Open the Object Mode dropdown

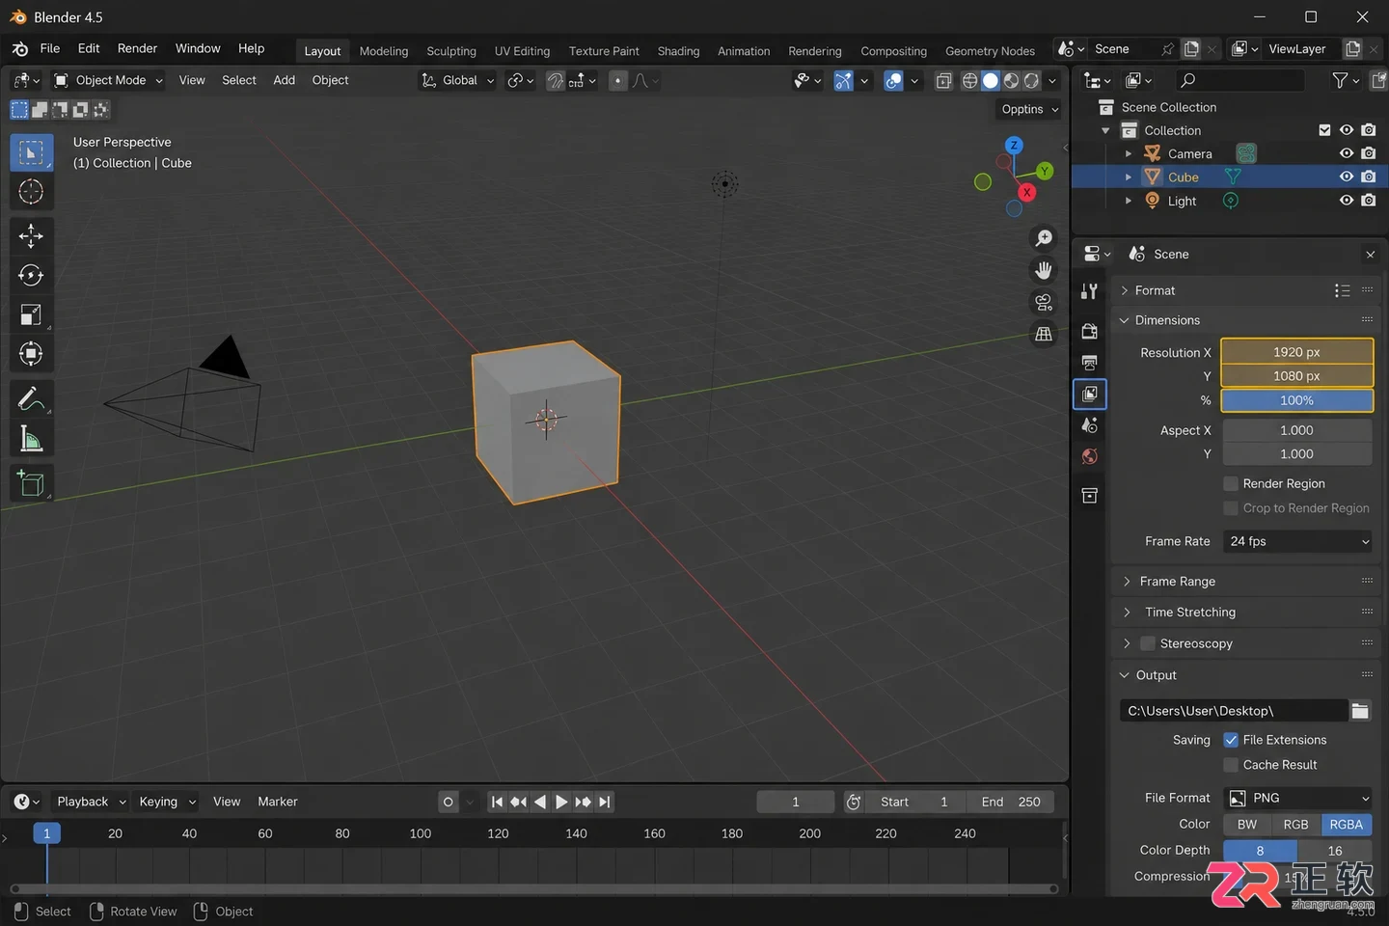point(108,80)
